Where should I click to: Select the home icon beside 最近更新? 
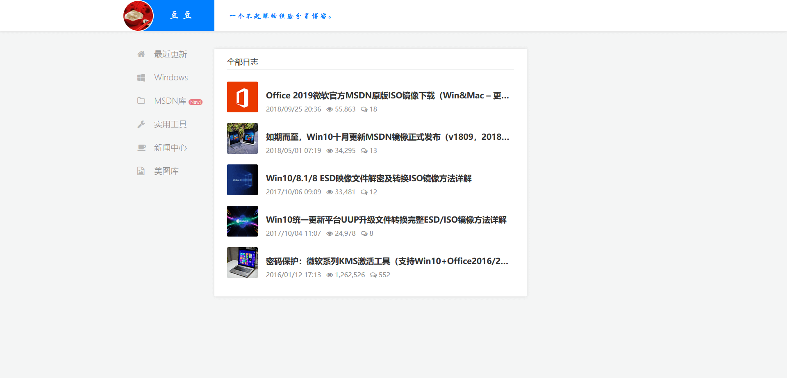pos(141,54)
